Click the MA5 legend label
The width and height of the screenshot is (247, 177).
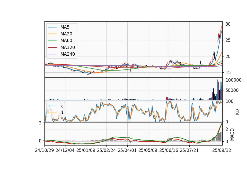coord(65,27)
